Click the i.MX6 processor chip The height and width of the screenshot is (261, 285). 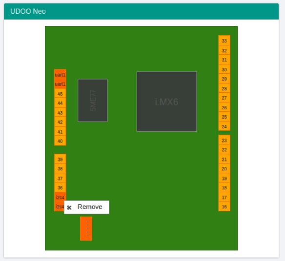167,101
